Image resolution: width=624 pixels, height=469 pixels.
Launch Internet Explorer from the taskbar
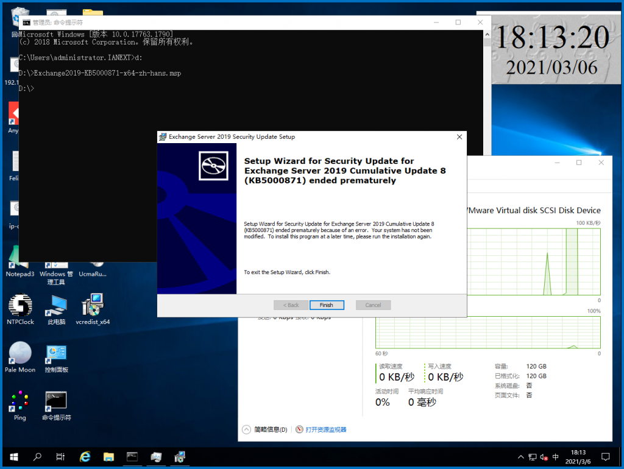coord(85,457)
